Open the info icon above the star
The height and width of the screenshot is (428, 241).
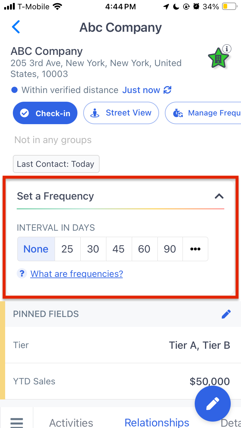pos(227,49)
